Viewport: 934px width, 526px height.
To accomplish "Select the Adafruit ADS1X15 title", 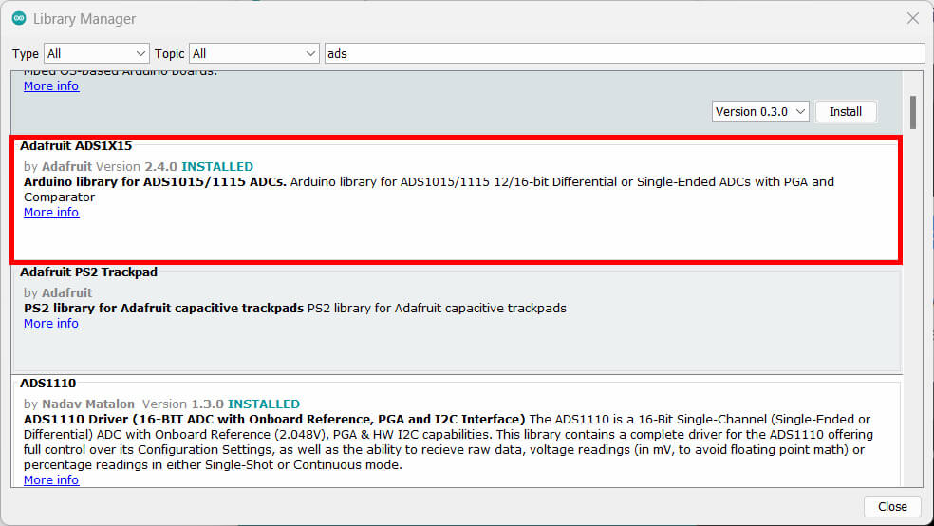I will tap(76, 146).
